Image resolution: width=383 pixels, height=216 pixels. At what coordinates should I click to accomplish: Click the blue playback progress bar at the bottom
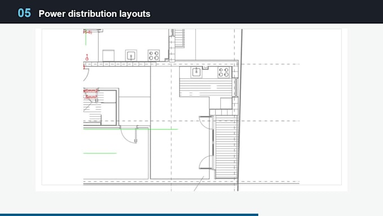pyautogui.click(x=129, y=215)
